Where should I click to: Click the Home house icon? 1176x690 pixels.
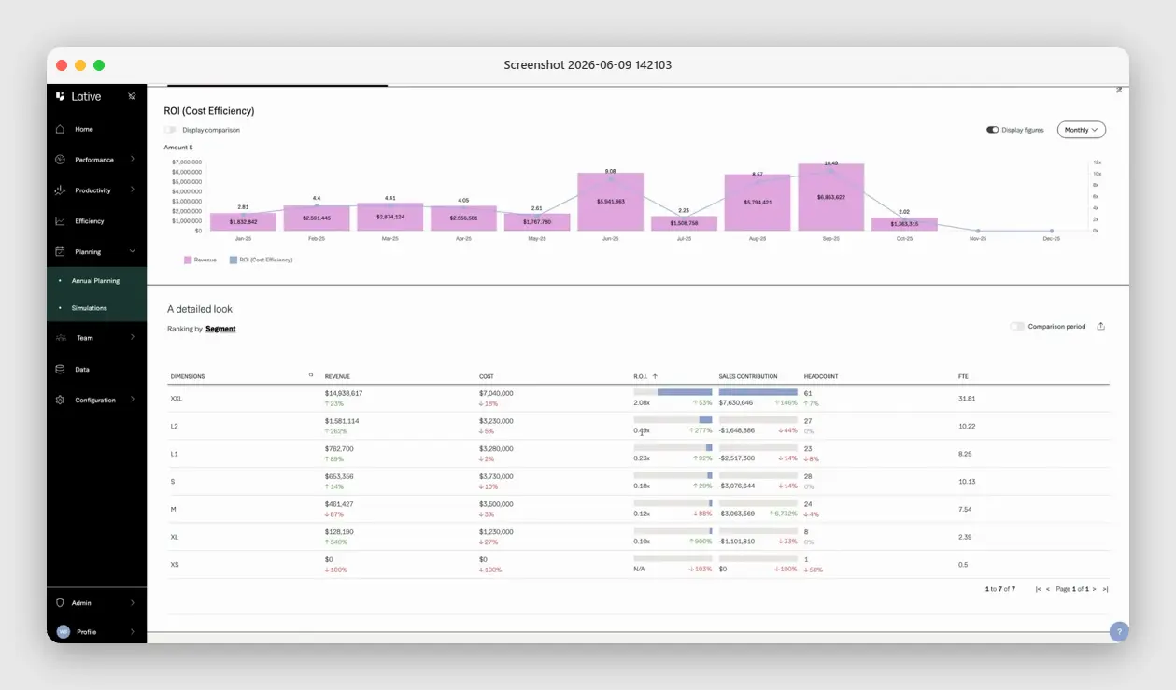[x=60, y=129]
